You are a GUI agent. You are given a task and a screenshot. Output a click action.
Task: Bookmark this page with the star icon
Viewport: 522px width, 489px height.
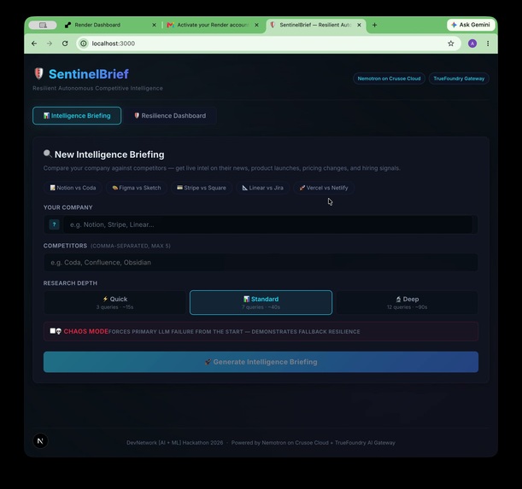pos(451,44)
